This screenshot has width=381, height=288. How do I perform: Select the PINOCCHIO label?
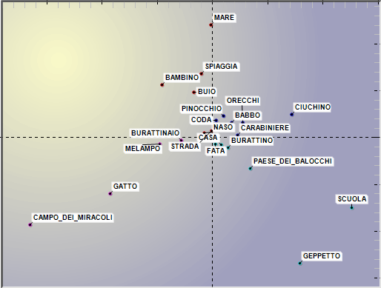click(x=202, y=109)
